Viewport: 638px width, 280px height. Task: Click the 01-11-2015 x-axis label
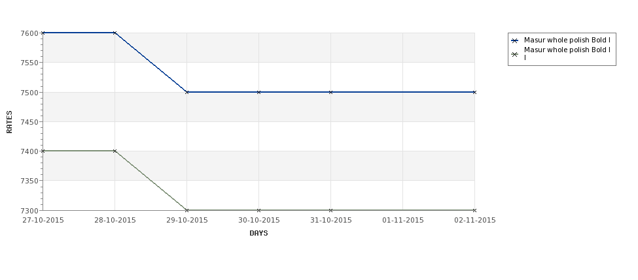click(403, 220)
